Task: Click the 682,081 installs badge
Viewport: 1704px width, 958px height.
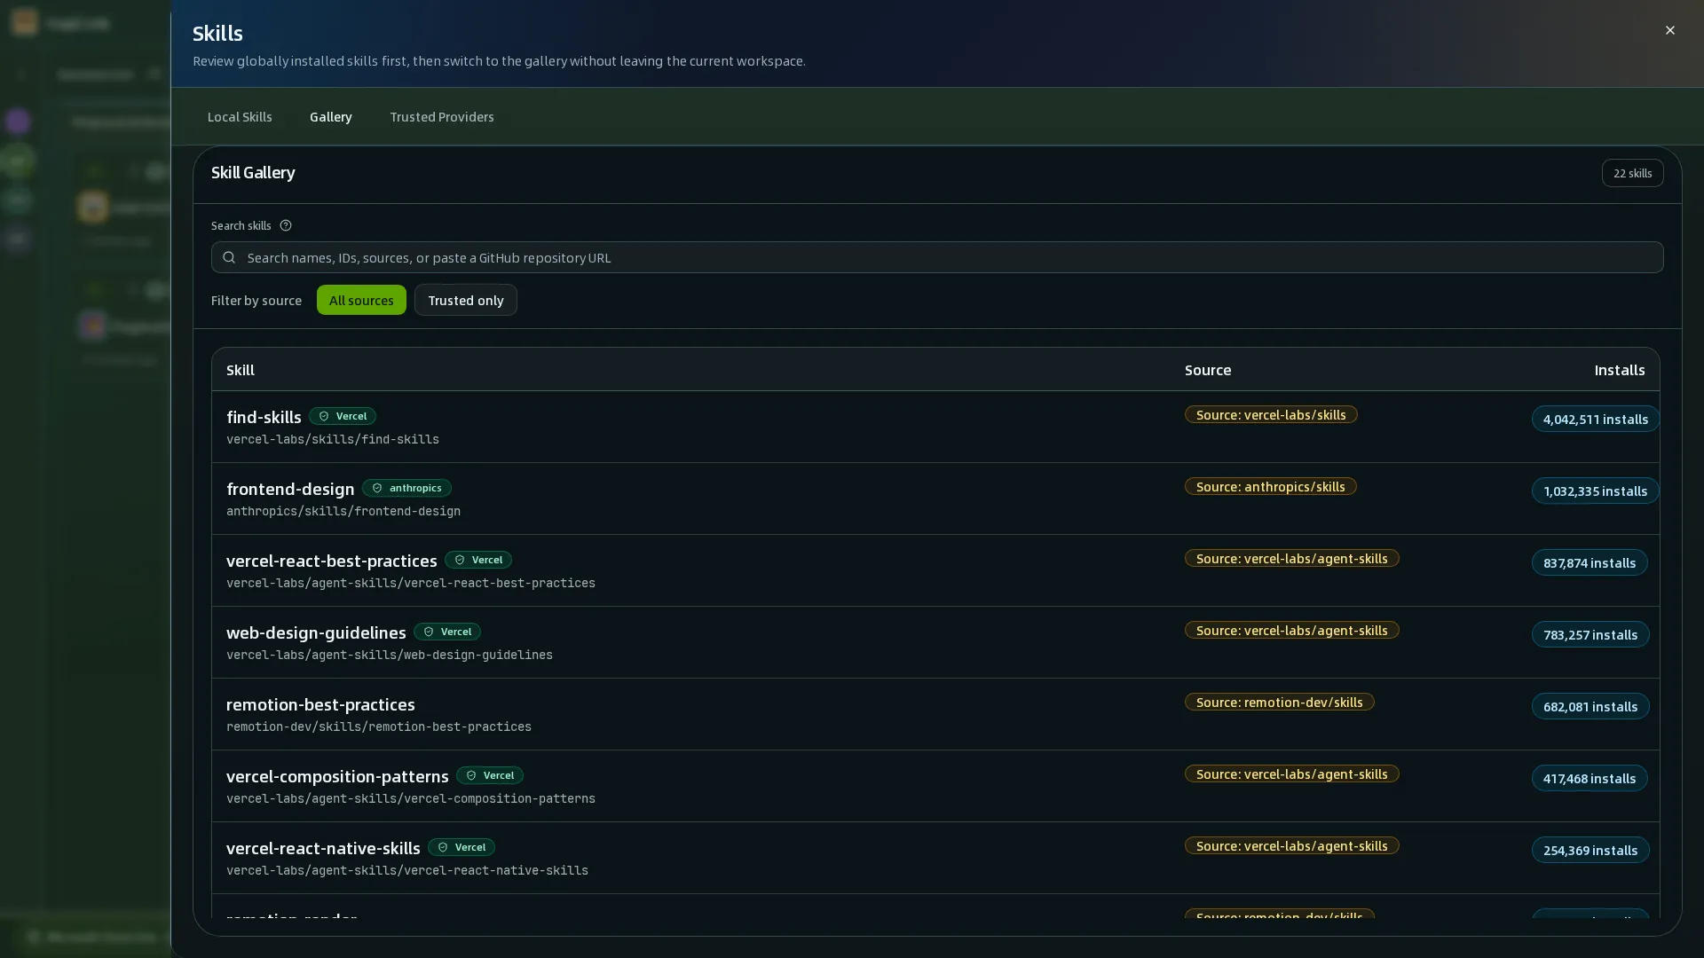Action: click(x=1590, y=706)
